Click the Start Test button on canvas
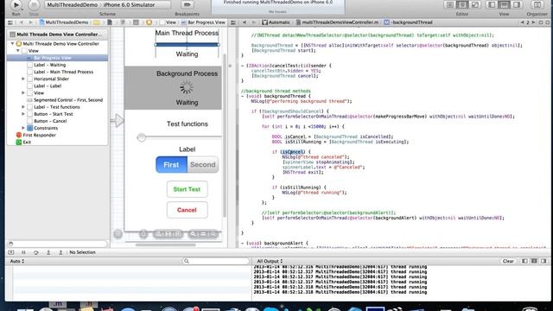Screen dimensions: 553x311 (x=187, y=189)
